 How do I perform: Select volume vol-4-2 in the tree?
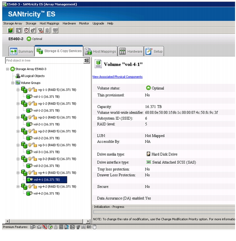[x=46, y=193]
